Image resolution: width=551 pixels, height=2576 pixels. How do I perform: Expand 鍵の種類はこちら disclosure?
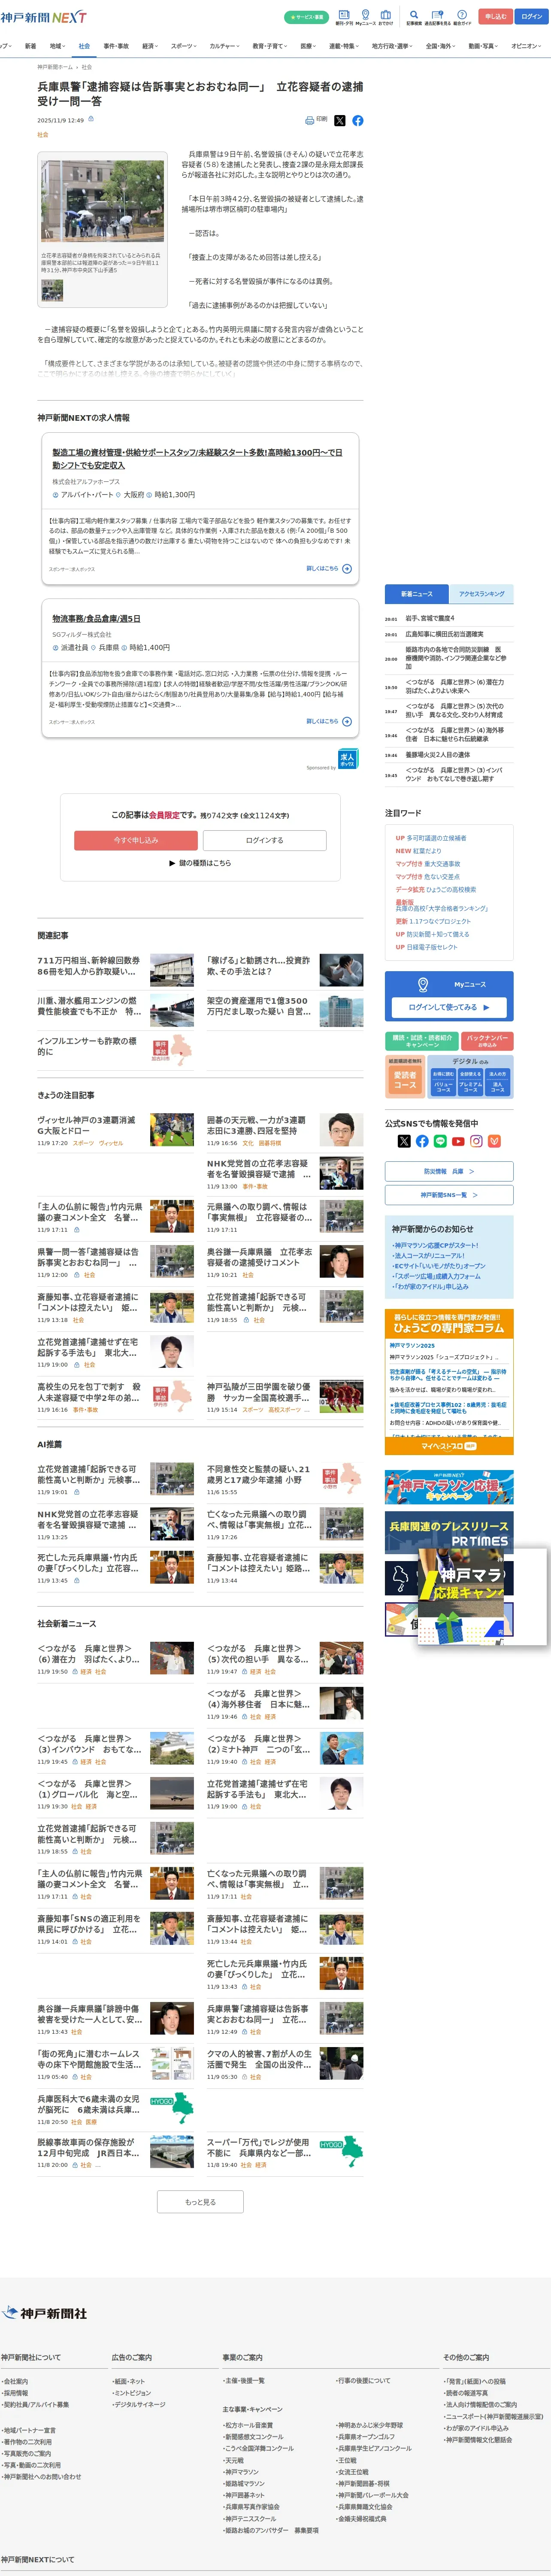click(x=200, y=863)
